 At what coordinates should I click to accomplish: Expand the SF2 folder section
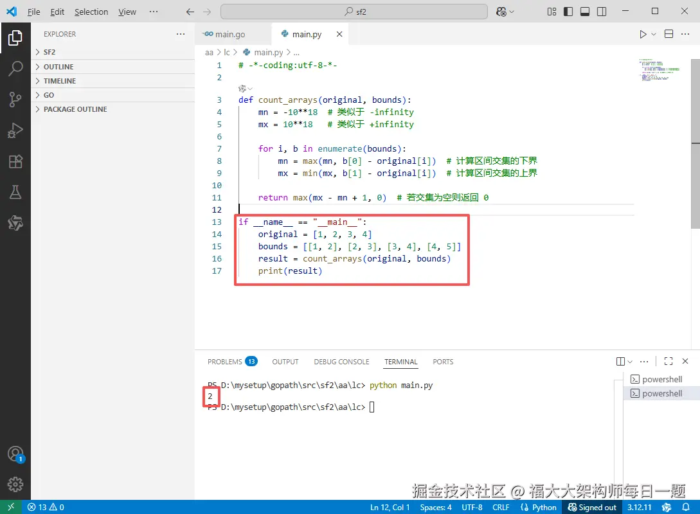click(x=113, y=52)
